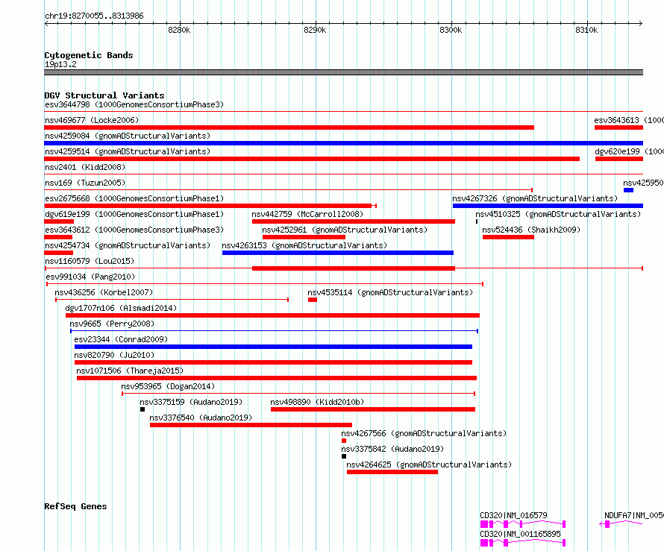This screenshot has height=551, width=664.
Task: Click the nsv4264625 red bar
Action: coord(392,472)
